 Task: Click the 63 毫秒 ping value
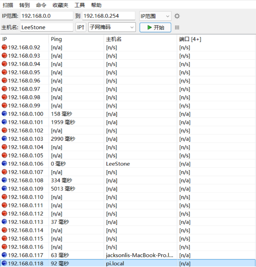tap(60, 255)
